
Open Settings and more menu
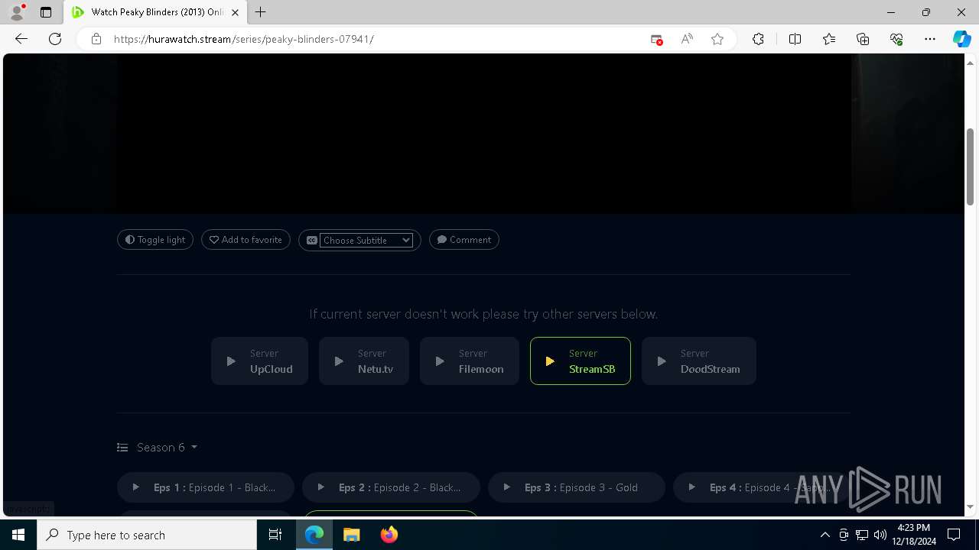point(930,39)
